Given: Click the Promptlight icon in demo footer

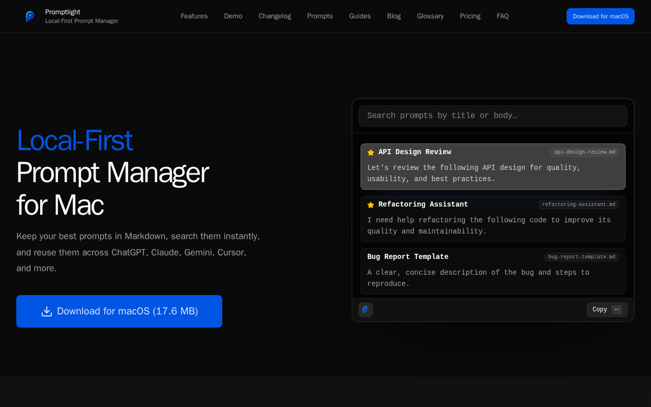Looking at the screenshot, I should [366, 310].
